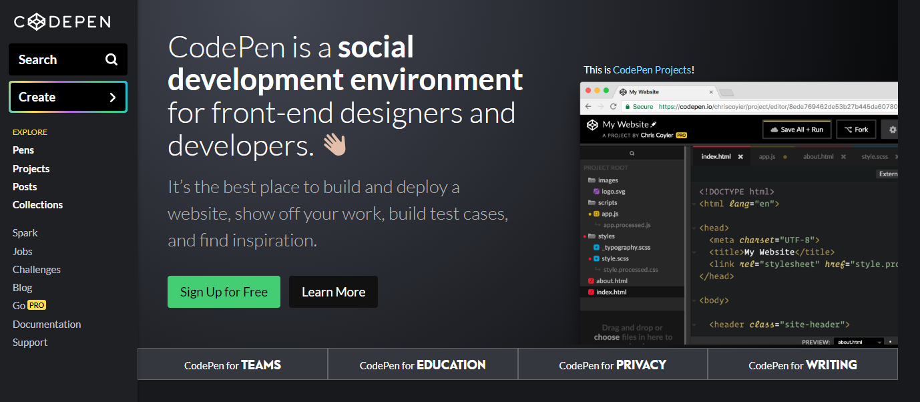Click the settings gear icon in project editor
Image resolution: width=920 pixels, height=402 pixels.
coord(893,130)
